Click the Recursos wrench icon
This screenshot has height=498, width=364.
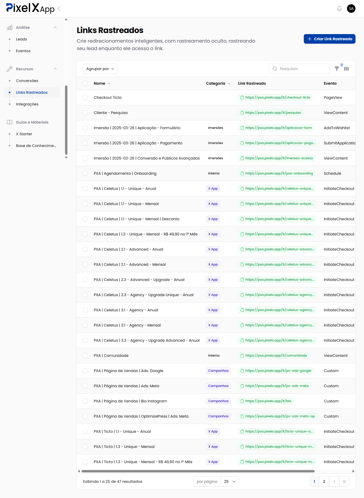(x=10, y=69)
